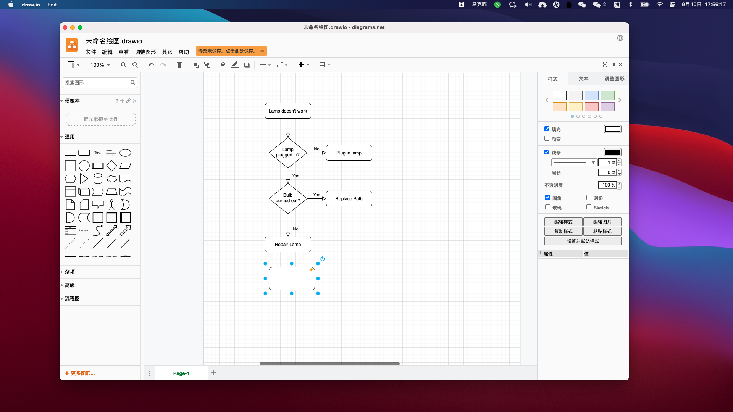733x412 pixels.
Task: Open the 100% zoom dropdown
Action: (100, 65)
